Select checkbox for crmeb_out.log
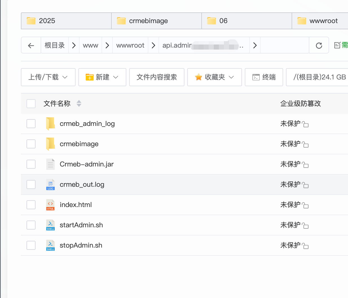The width and height of the screenshot is (348, 298). (31, 184)
